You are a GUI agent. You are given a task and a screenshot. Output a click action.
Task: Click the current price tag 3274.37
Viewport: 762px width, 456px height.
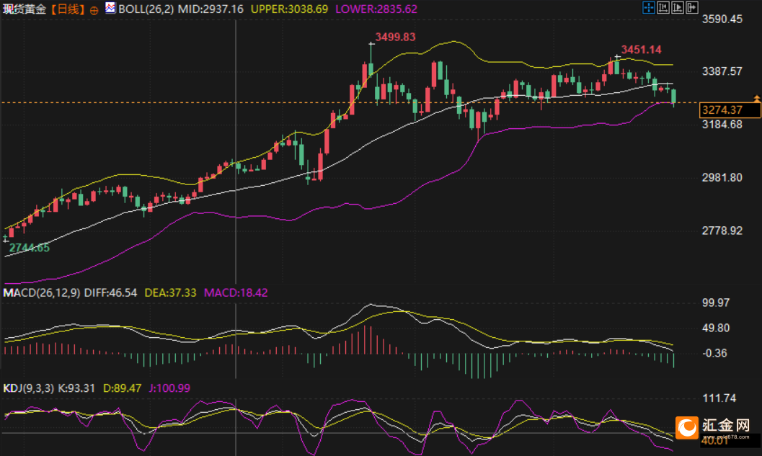point(729,110)
